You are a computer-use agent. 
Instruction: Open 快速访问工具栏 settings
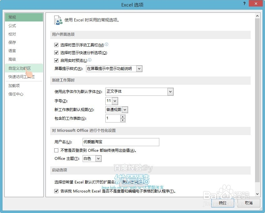24,77
